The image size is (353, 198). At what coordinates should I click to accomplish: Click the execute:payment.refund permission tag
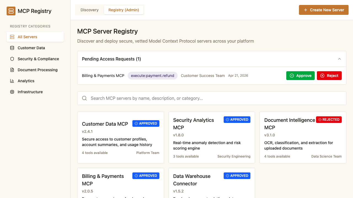click(x=153, y=76)
